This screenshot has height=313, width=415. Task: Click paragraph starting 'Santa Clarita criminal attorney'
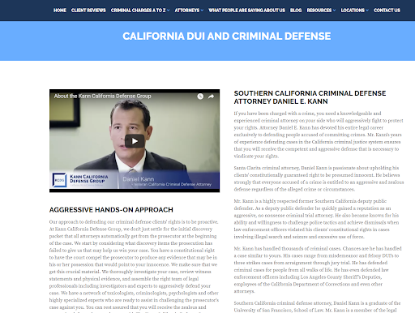coord(319,178)
